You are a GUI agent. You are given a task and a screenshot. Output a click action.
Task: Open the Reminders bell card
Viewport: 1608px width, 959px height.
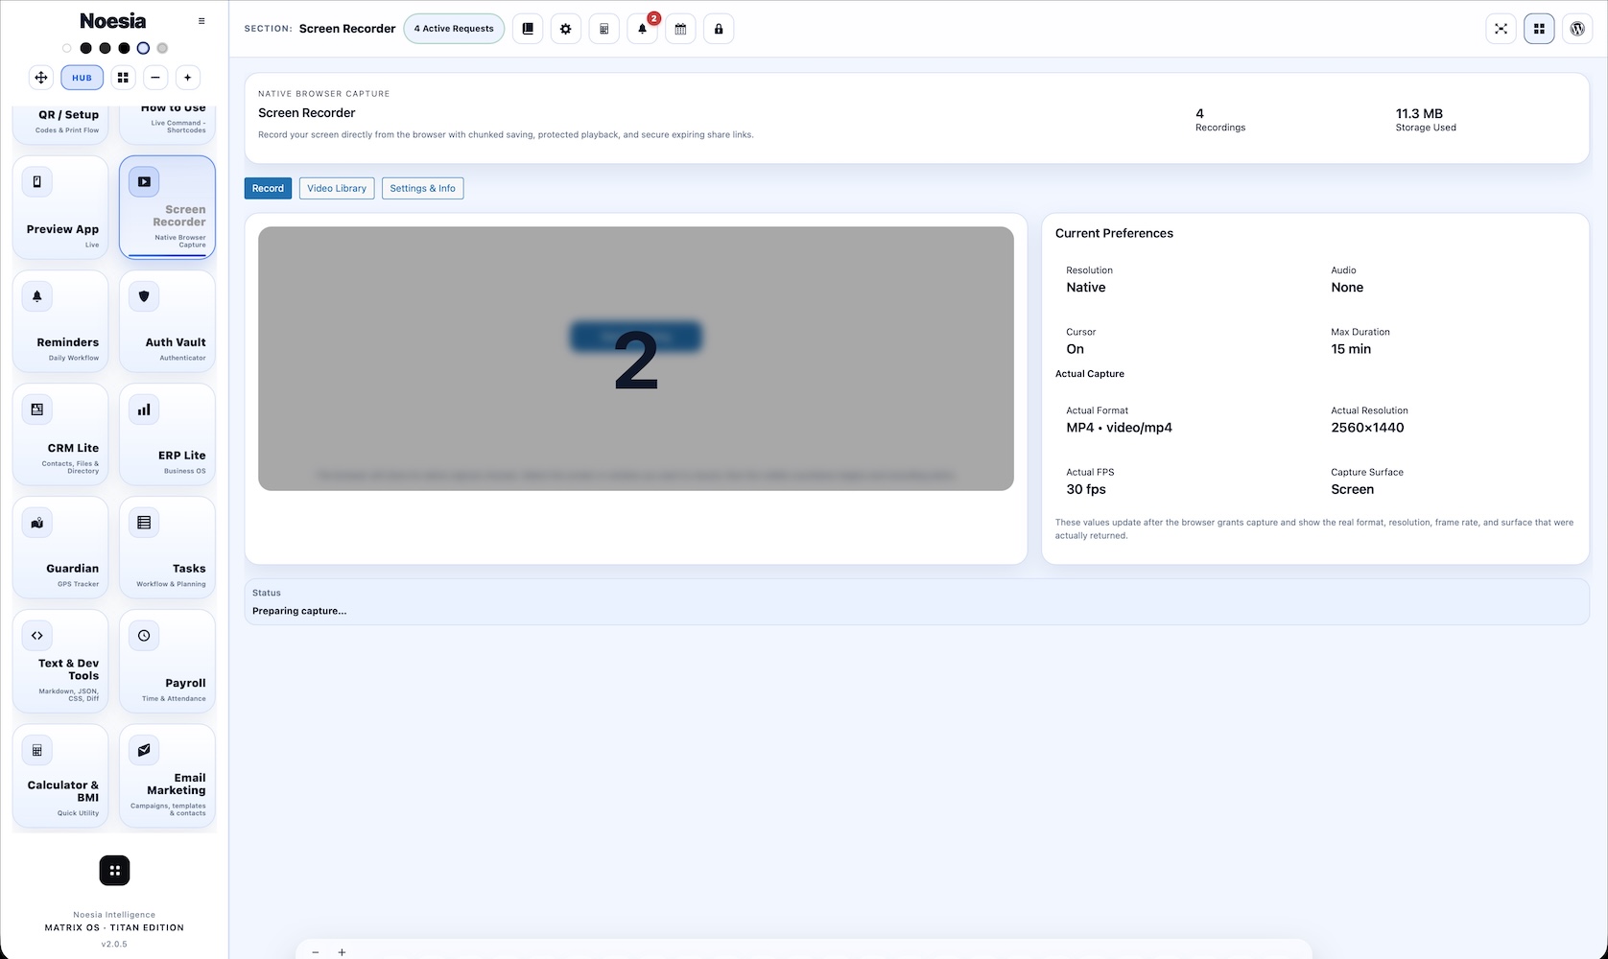(60, 321)
